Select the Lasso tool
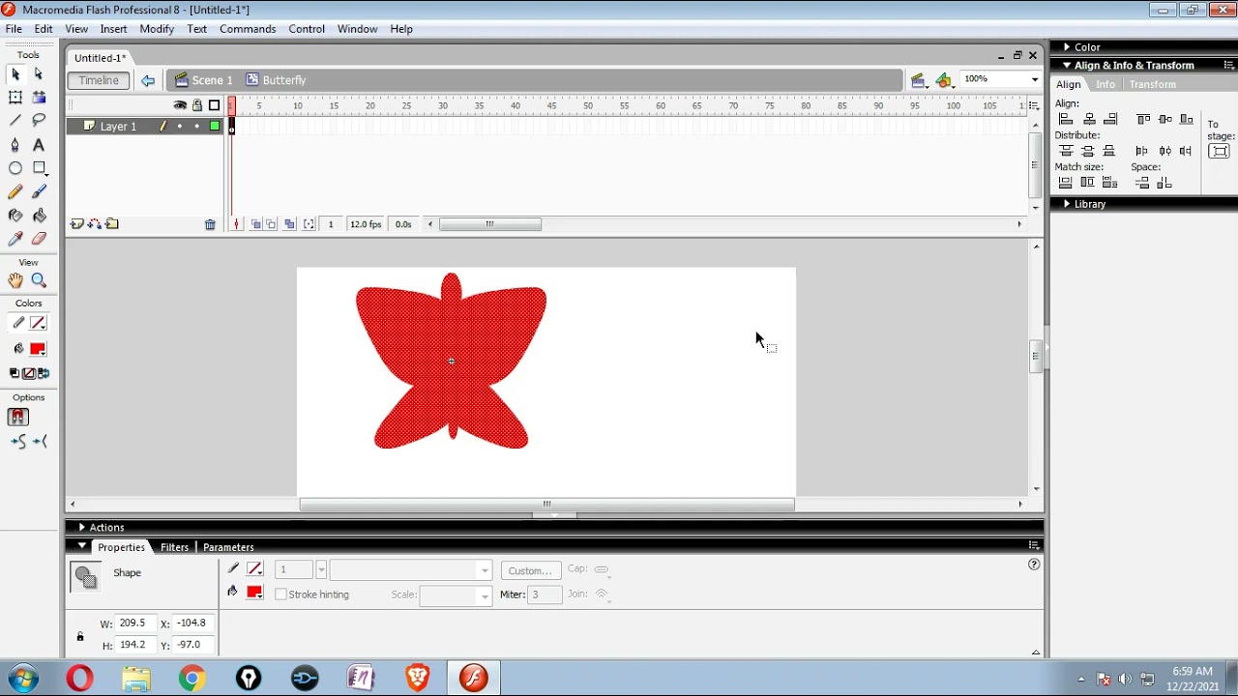 pyautogui.click(x=39, y=121)
